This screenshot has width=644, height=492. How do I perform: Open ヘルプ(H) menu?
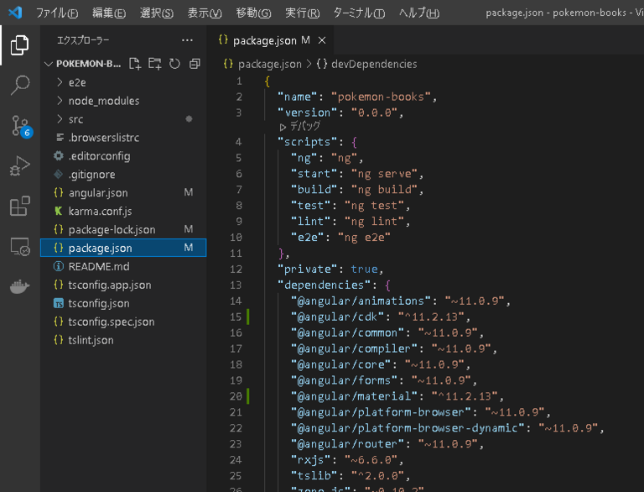[x=419, y=13]
